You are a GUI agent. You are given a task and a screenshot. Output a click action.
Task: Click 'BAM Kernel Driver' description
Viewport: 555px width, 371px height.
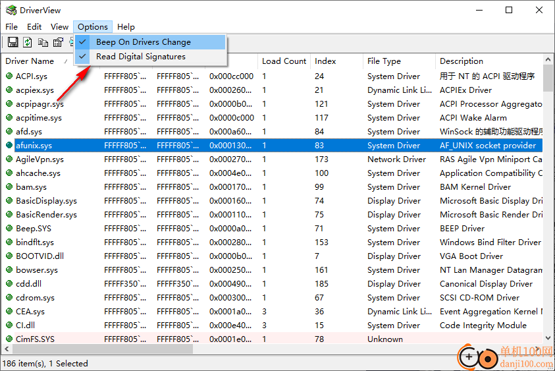coord(475,186)
